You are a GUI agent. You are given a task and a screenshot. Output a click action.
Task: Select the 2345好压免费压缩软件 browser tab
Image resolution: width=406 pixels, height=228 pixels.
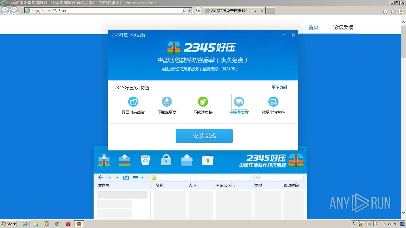234,11
